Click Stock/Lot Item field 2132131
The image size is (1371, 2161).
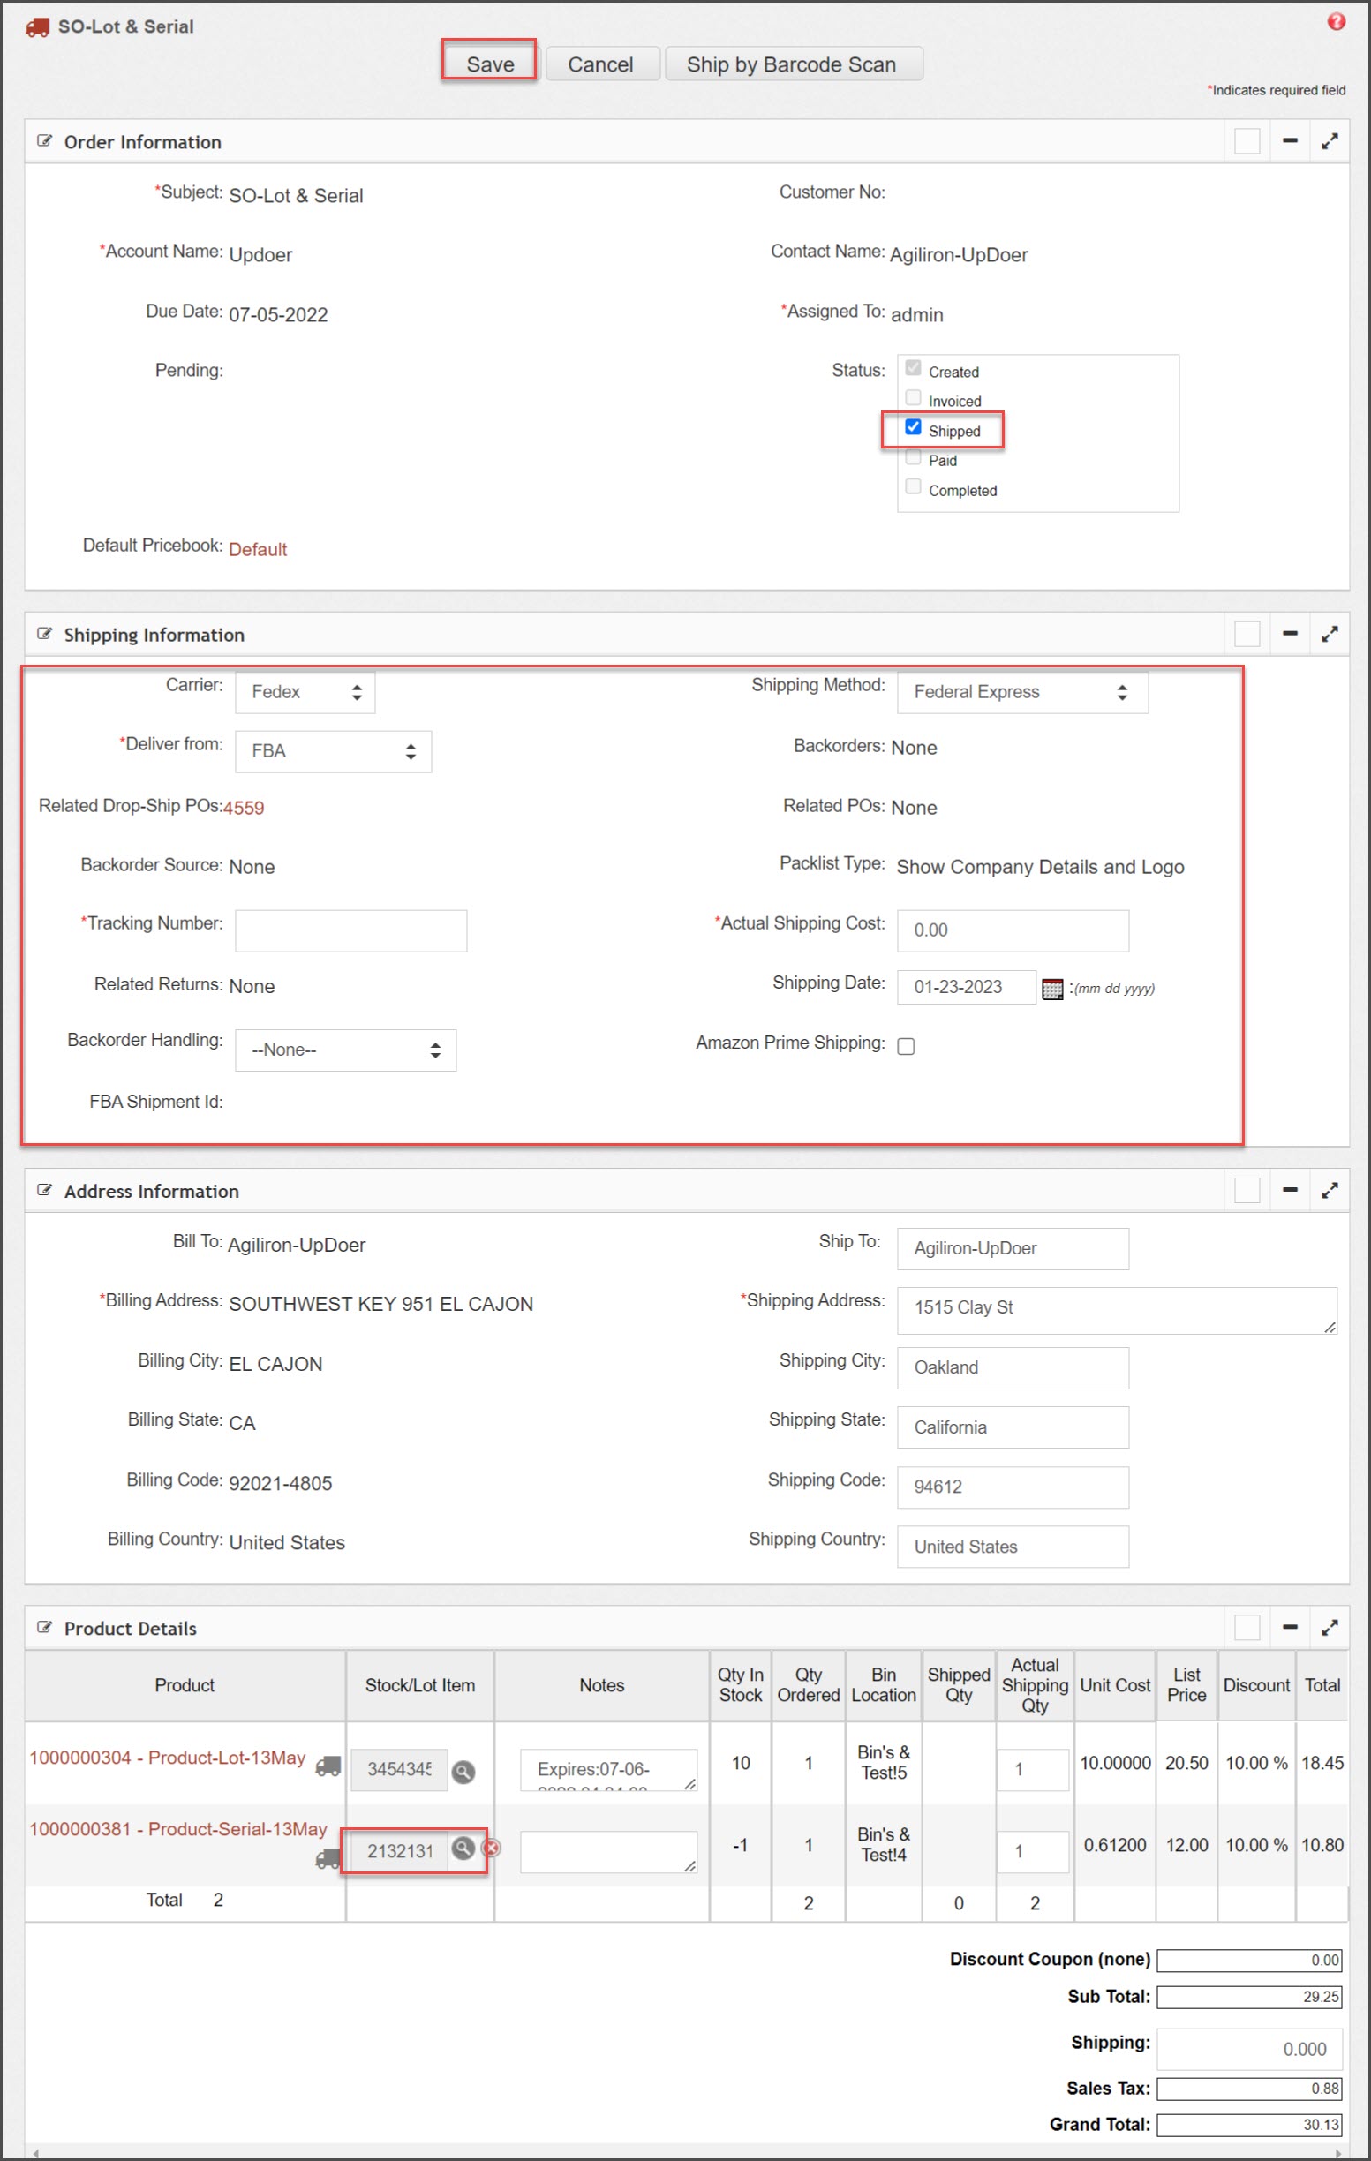[398, 1851]
